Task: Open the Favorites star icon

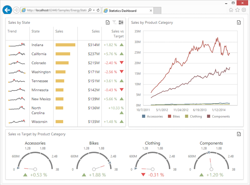Action: [237, 10]
